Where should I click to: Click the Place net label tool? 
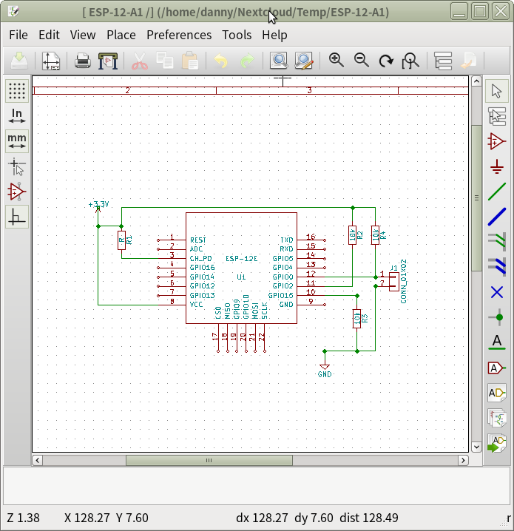pyautogui.click(x=497, y=342)
